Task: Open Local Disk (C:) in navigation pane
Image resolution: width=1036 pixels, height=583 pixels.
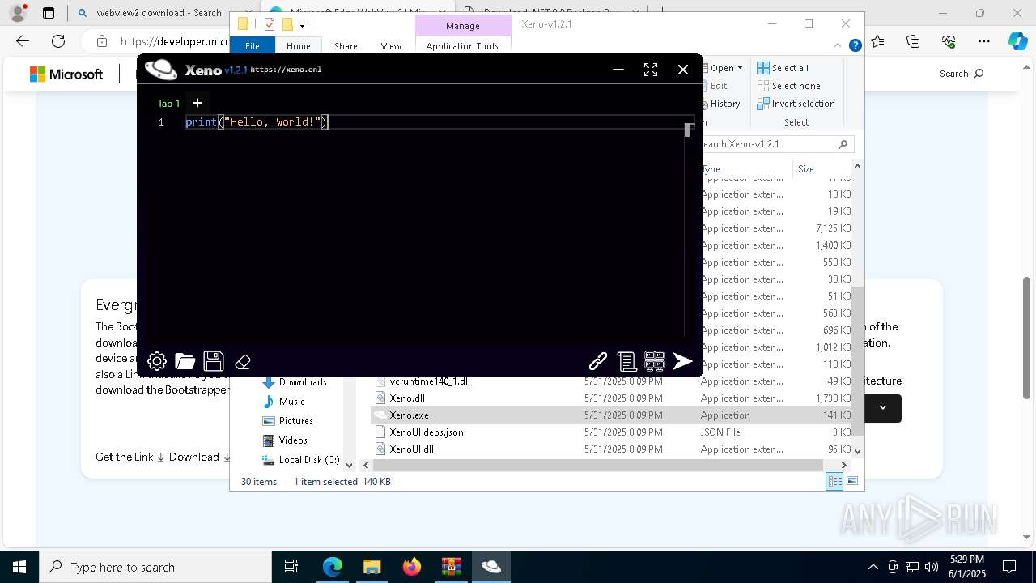Action: pyautogui.click(x=308, y=460)
